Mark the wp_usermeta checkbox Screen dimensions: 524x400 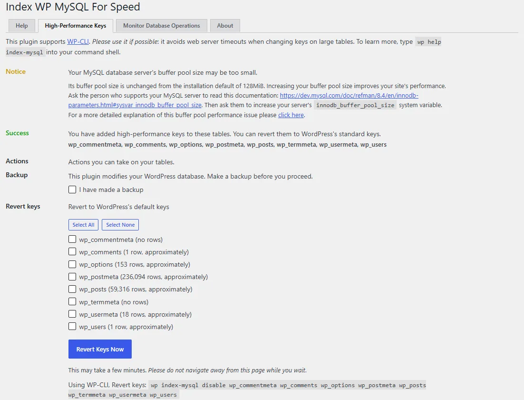point(72,314)
